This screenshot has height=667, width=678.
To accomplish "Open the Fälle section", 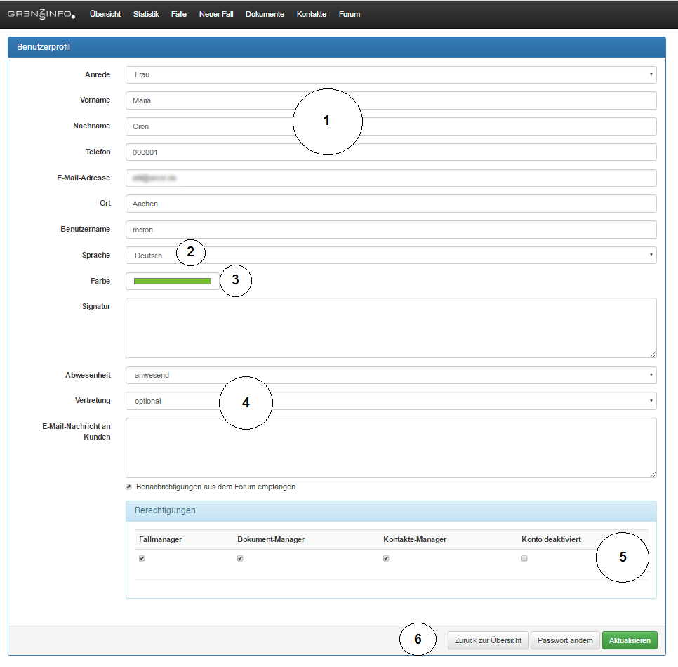I will (x=179, y=14).
